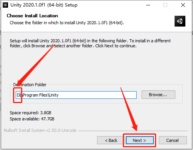Click the greyed-out maximize window button
The width and height of the screenshot is (193, 150).
165,5
